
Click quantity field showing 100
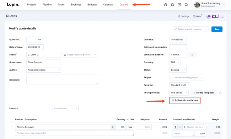(x=121, y=127)
